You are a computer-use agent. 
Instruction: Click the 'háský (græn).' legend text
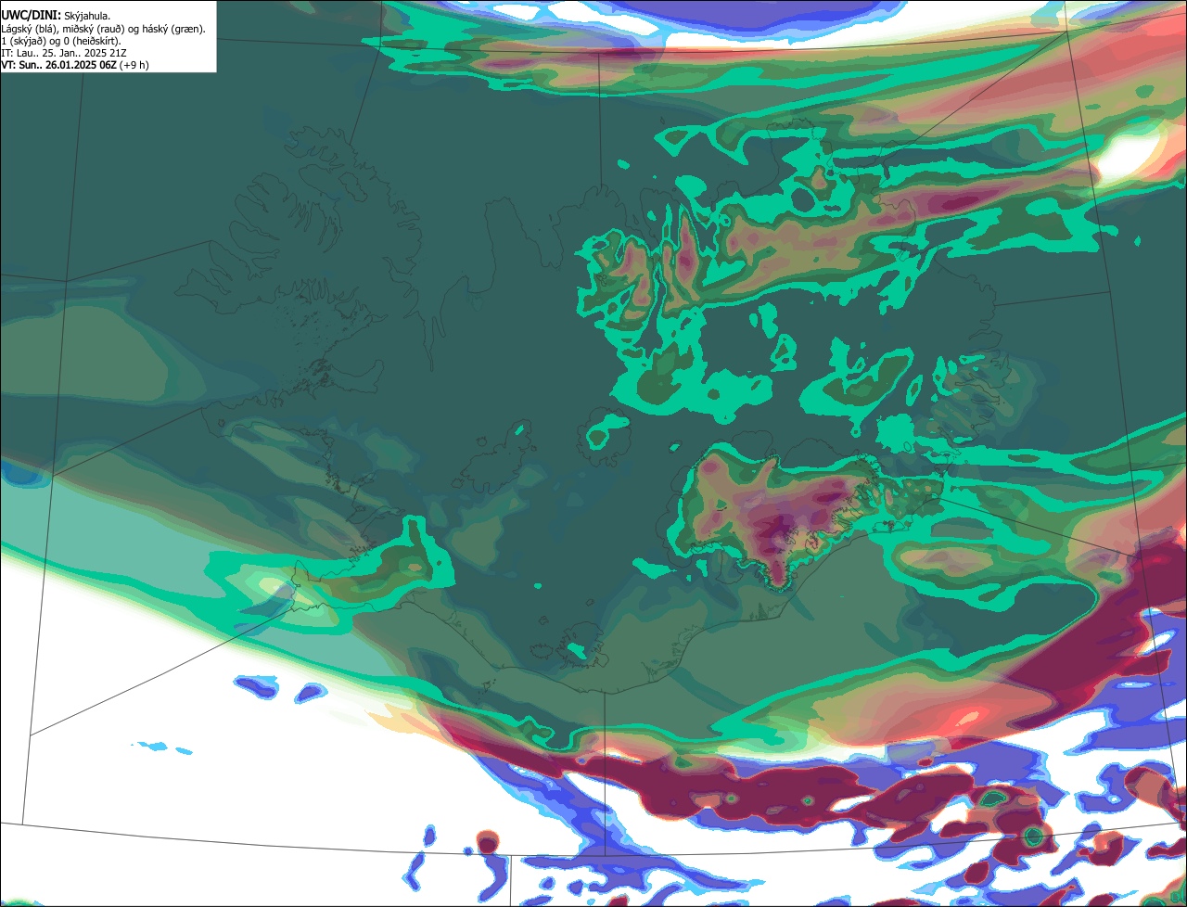pos(174,30)
